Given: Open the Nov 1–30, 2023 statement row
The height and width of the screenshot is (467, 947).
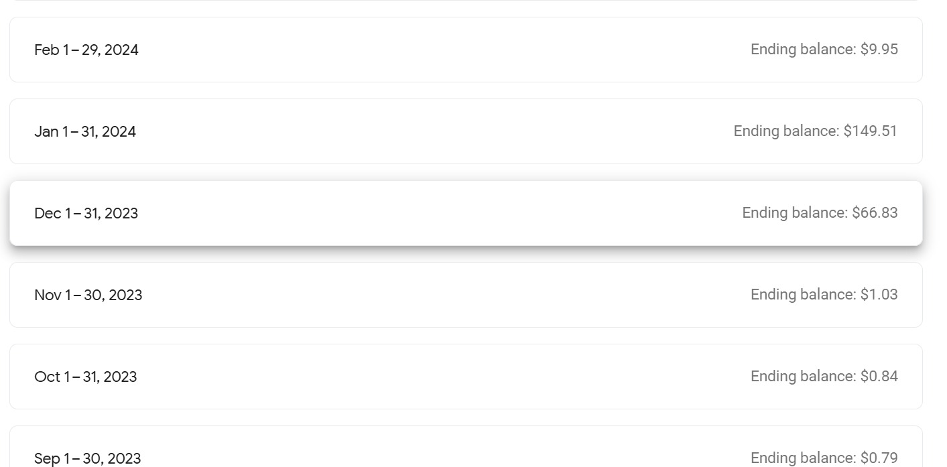Looking at the screenshot, I should click(x=466, y=295).
